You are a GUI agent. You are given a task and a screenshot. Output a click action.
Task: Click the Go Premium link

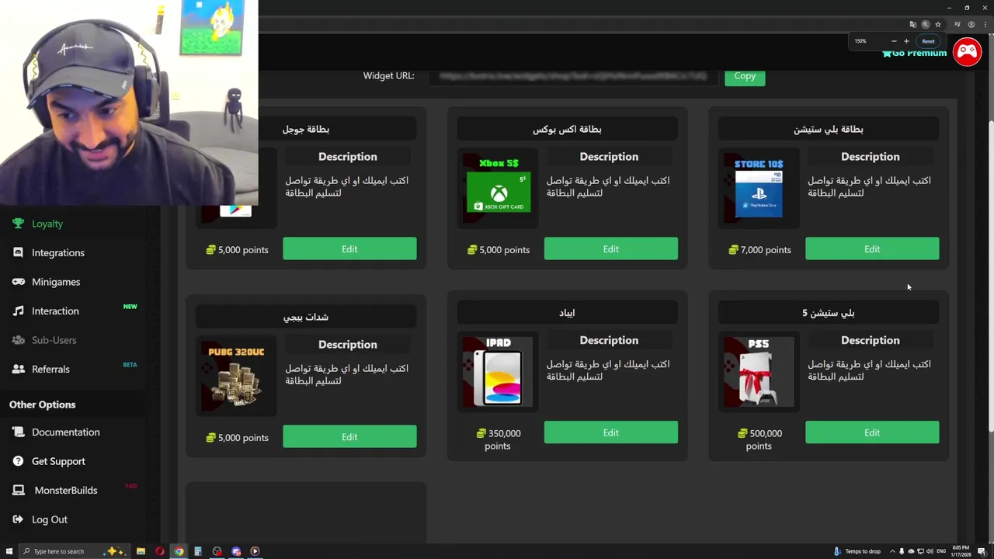[x=915, y=53]
